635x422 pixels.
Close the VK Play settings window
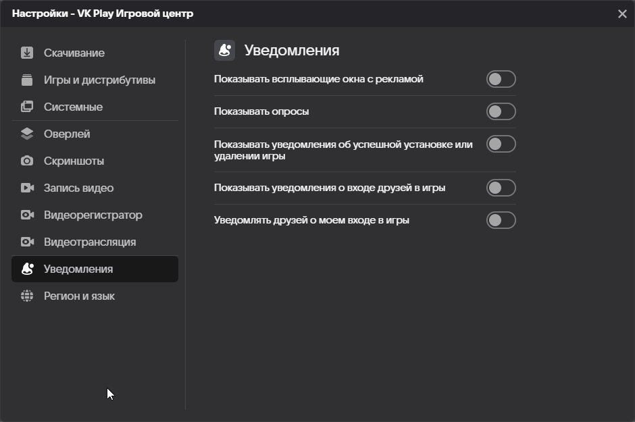point(622,14)
